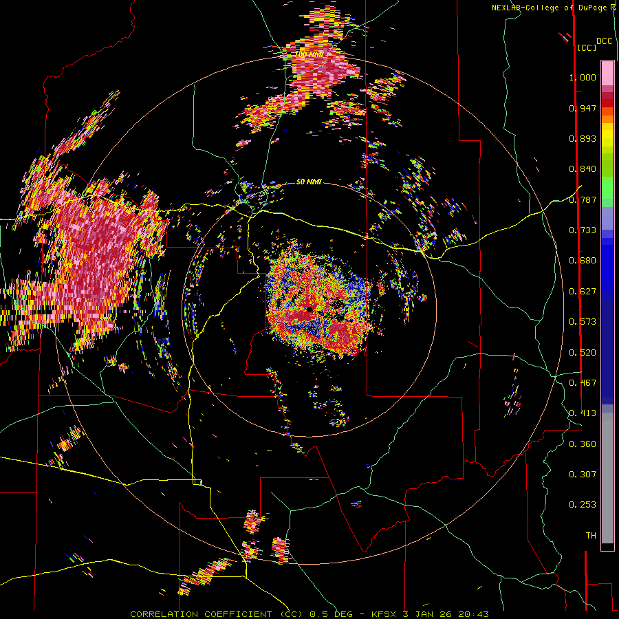Click the 1.000 value on the color scale
The image size is (619, 619).
pos(583,77)
